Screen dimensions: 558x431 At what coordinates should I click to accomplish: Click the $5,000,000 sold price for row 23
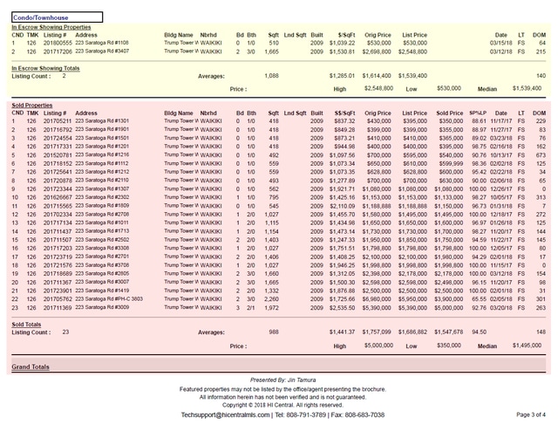tap(449, 306)
